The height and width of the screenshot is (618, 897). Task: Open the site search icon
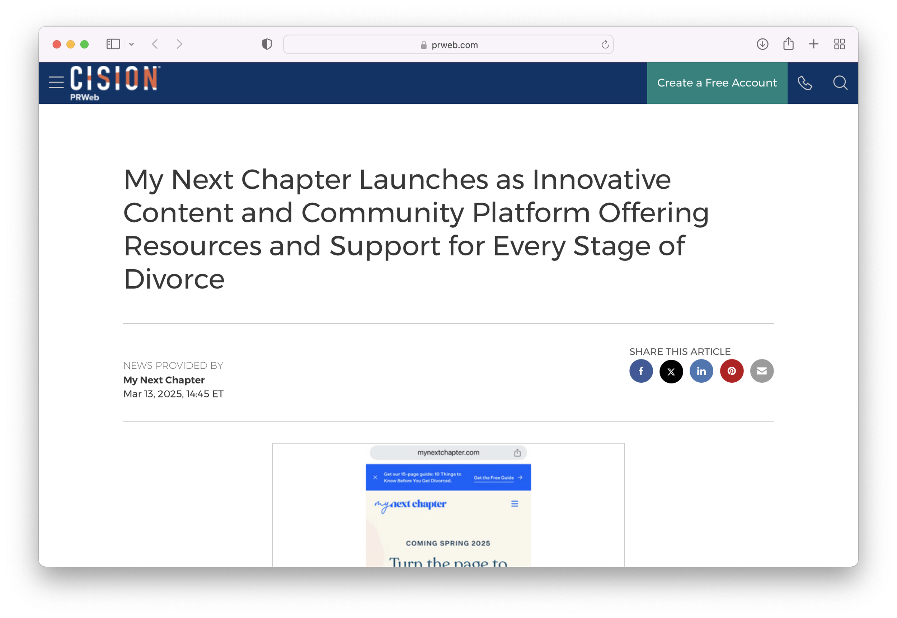tap(840, 83)
